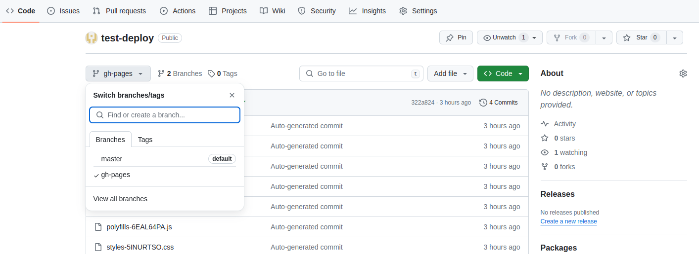Select the Branches tab in popup
The image size is (699, 254).
click(110, 140)
